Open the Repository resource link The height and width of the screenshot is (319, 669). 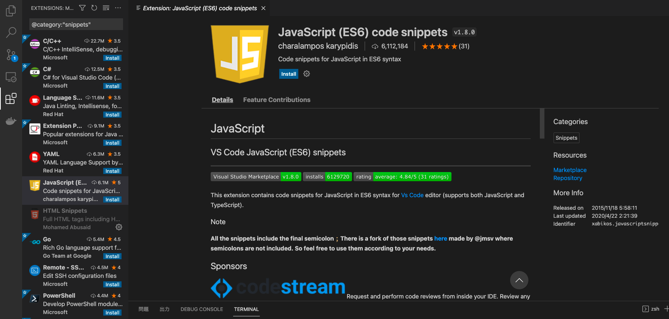coord(568,178)
